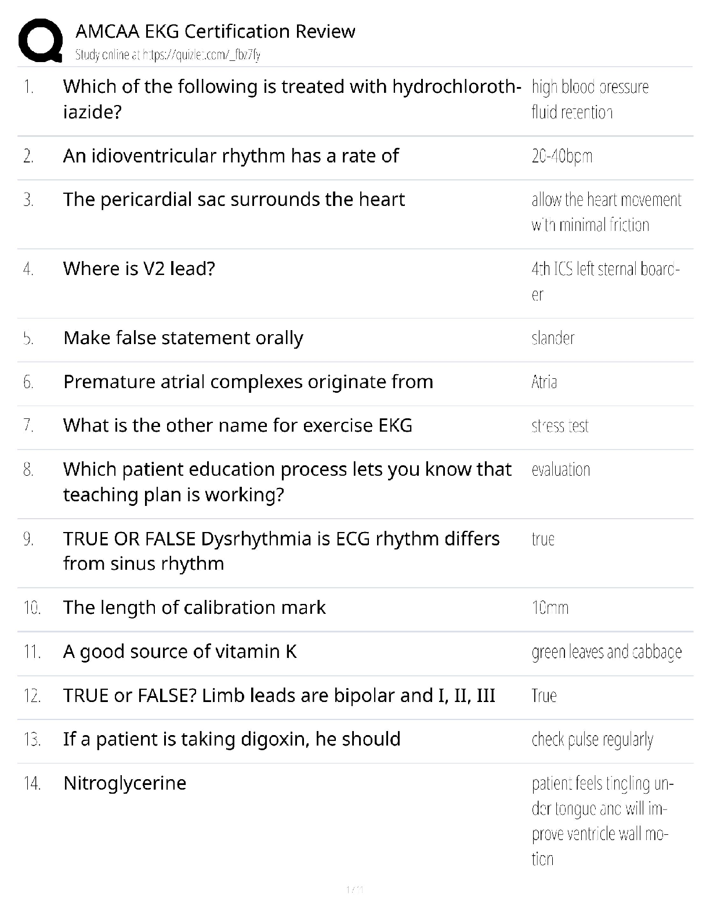Click the Quizlet logo icon
Viewport: 710px width, 919px height.
[41, 41]
